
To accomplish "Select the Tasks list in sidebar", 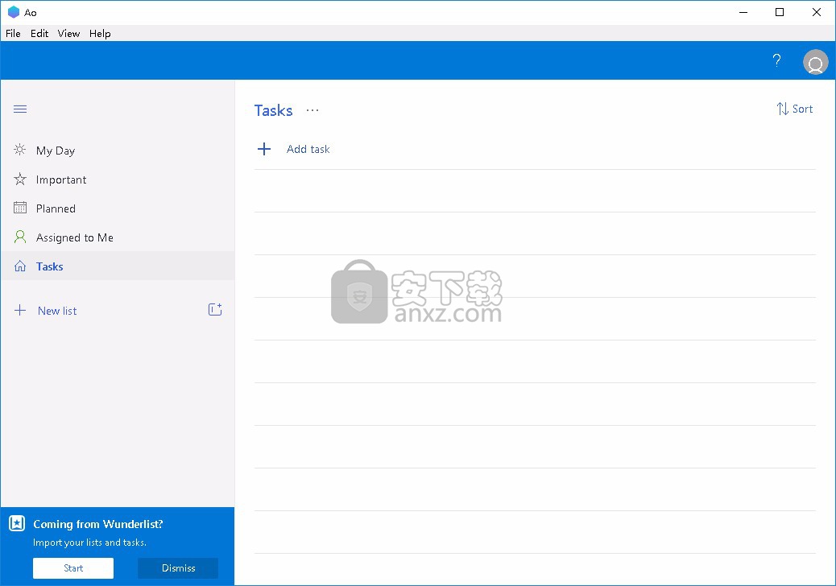I will pyautogui.click(x=118, y=266).
